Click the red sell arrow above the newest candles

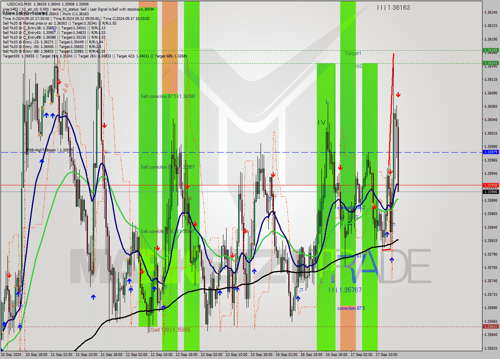pyautogui.click(x=398, y=95)
